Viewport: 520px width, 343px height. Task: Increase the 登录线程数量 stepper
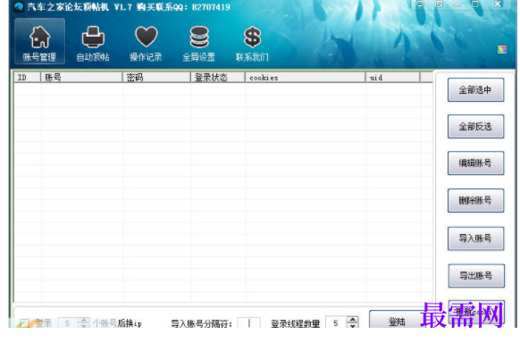point(353,320)
